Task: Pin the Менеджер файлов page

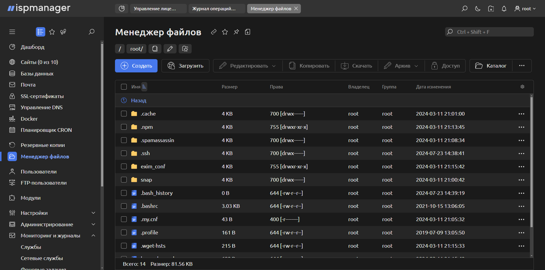Action: (236, 32)
